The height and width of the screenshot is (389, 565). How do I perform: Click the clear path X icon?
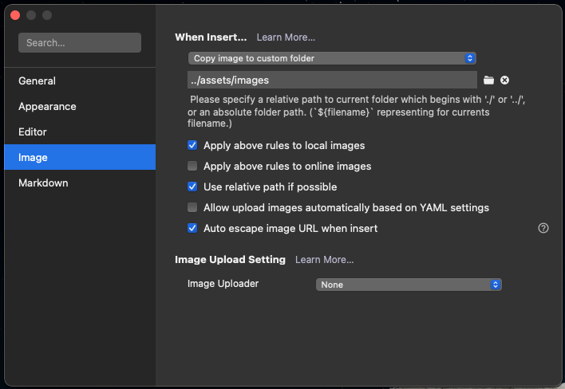tap(504, 81)
